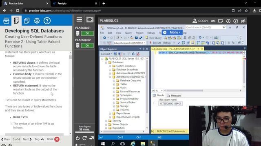Toggle full screen device view icon
The height and width of the screenshot is (146, 261).
point(90,19)
